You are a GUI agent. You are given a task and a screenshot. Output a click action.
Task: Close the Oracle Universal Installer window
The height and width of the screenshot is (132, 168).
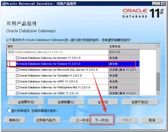point(163,4)
